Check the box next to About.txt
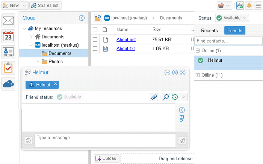Viewport: 263px width, 164px height. pos(95,49)
